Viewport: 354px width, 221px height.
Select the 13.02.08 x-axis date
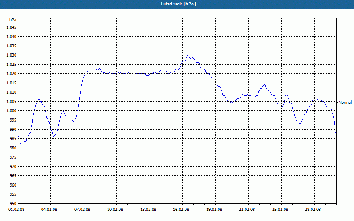148,210
